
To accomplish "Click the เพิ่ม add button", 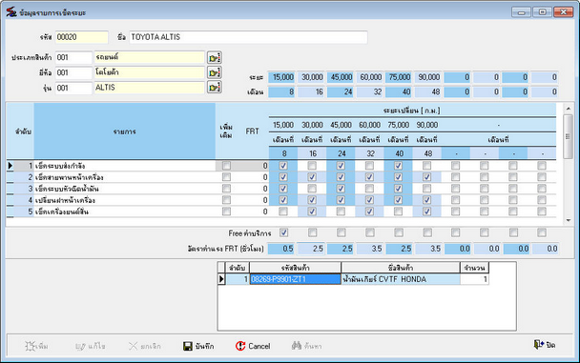I will [x=36, y=346].
